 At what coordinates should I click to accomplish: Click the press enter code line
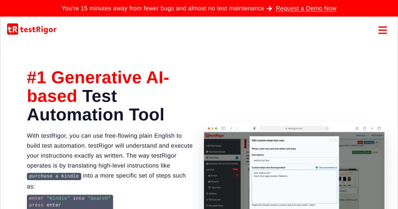pos(45,205)
